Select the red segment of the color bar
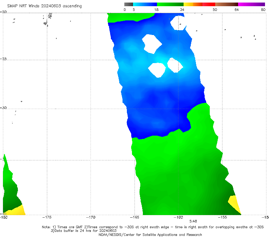Viewport: 269px width, 237px height. (209, 4)
